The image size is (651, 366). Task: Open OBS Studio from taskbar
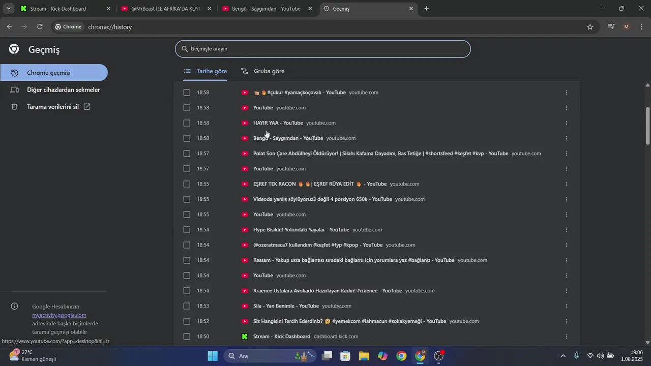tap(439, 356)
